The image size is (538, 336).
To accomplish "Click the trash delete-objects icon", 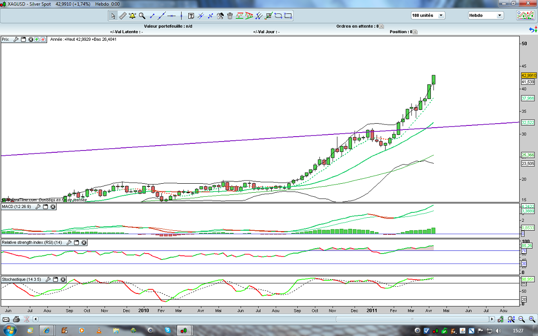I will [230, 16].
